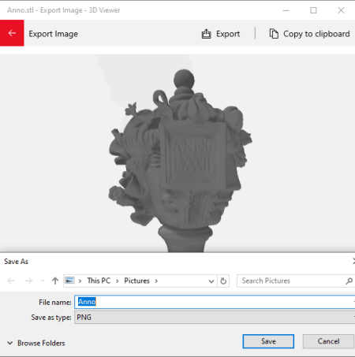Click the red back arrow button
The image size is (355, 357).
pos(12,33)
